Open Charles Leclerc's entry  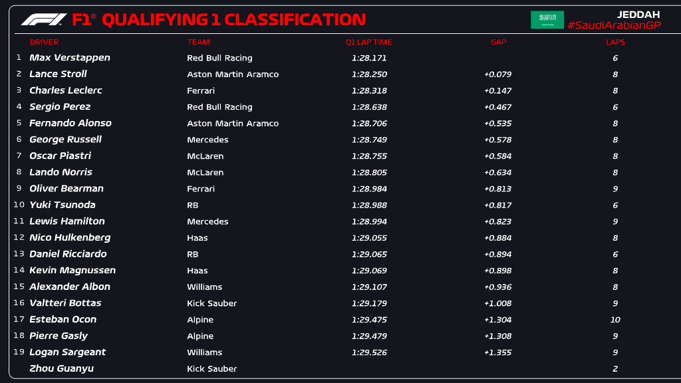click(x=65, y=90)
